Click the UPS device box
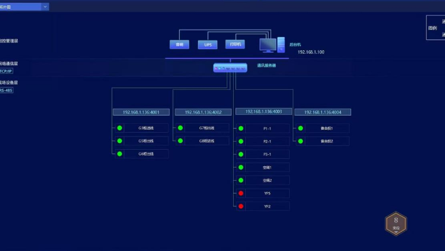Image resolution: width=445 pixels, height=251 pixels. pyautogui.click(x=207, y=45)
